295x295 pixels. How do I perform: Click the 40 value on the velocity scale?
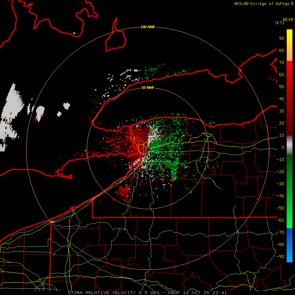[x=282, y=99]
